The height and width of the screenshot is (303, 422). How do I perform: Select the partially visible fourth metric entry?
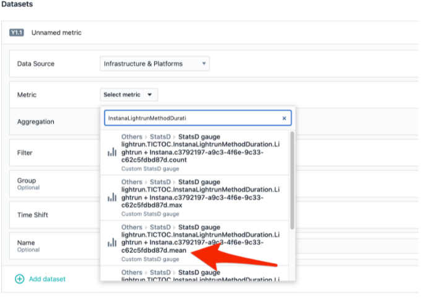198,276
